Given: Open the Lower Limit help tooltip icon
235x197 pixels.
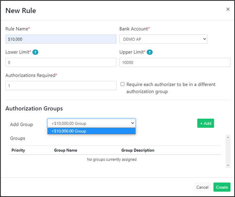Looking at the screenshot, I should pyautogui.click(x=36, y=52).
